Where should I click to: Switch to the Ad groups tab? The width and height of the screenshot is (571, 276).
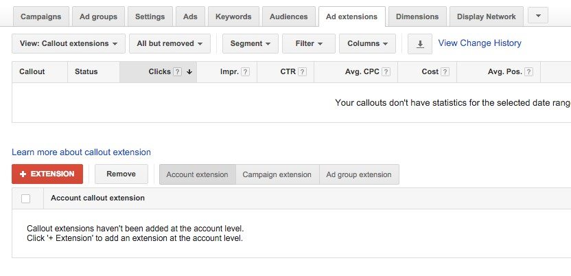[x=98, y=16]
